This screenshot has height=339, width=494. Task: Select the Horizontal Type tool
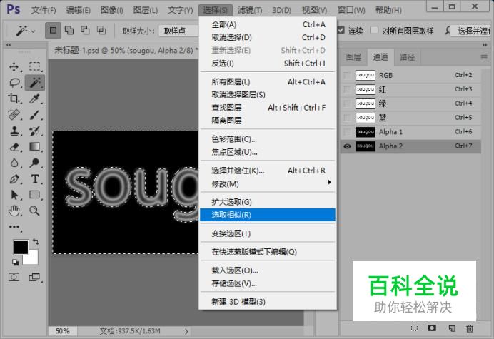click(35, 179)
